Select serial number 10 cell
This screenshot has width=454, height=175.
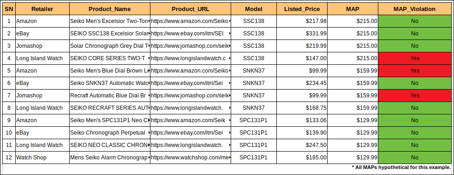(x=9, y=133)
